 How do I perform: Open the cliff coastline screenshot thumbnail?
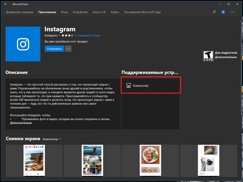click(34, 161)
